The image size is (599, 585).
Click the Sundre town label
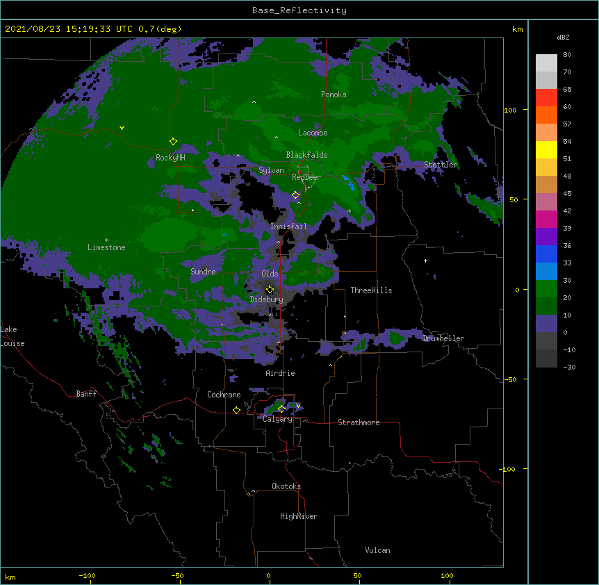pos(203,272)
